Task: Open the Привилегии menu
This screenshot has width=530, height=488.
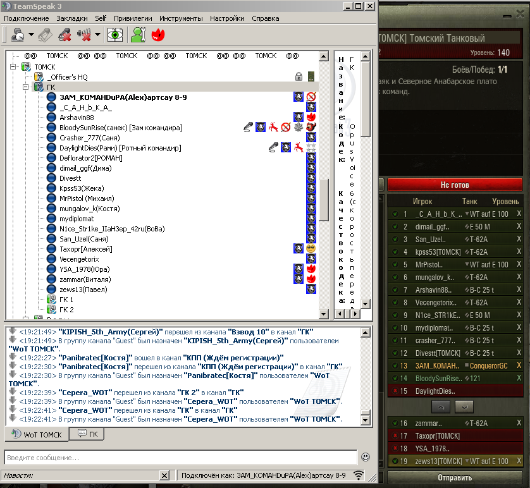Action: [133, 18]
